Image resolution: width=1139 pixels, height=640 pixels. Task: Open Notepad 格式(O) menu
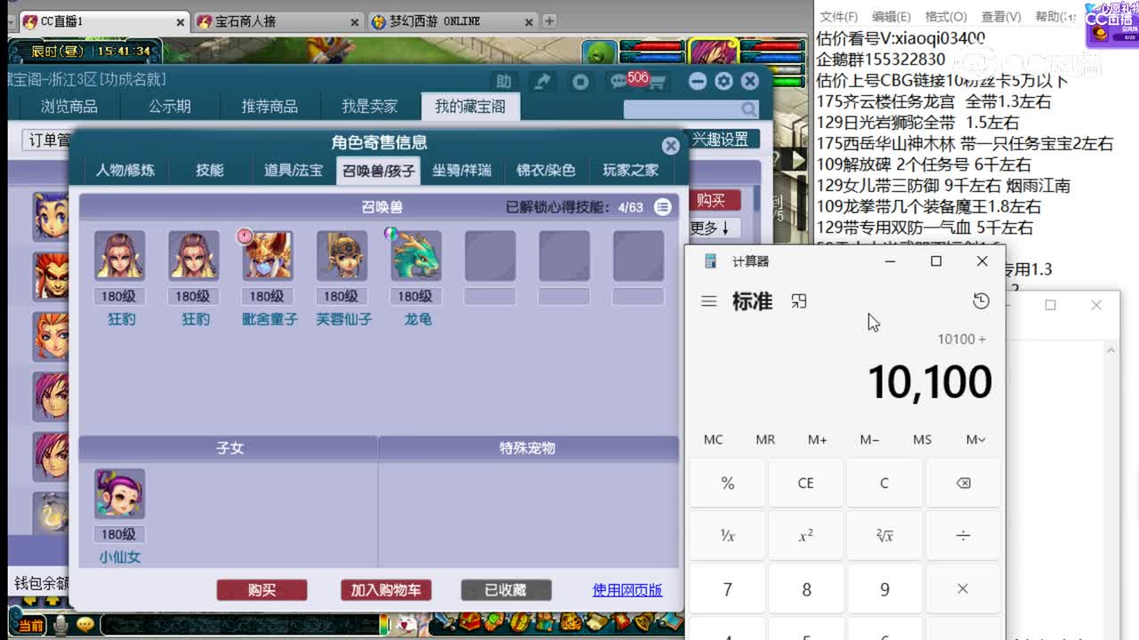946,16
